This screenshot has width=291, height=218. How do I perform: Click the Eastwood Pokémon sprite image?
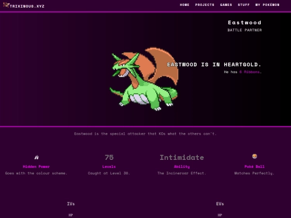pyautogui.click(x=144, y=79)
